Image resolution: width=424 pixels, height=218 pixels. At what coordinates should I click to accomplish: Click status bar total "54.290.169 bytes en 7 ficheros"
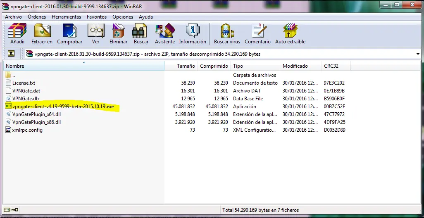[x=260, y=210]
